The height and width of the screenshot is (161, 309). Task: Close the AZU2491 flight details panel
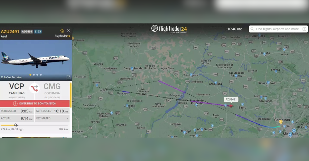[68, 31]
